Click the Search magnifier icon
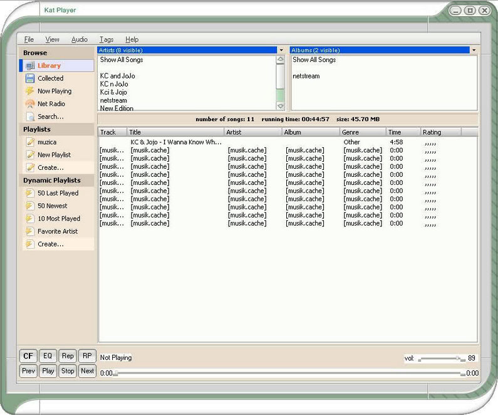 coord(30,117)
